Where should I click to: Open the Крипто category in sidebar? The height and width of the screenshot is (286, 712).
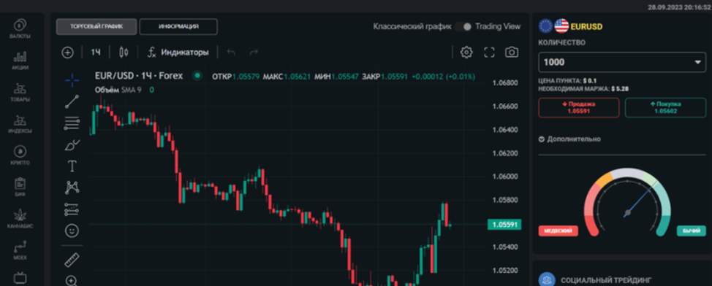20,155
